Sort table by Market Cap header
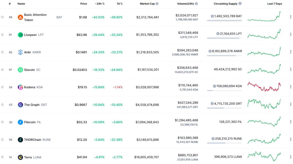Image resolution: width=293 pixels, height=164 pixels. click(x=147, y=4)
